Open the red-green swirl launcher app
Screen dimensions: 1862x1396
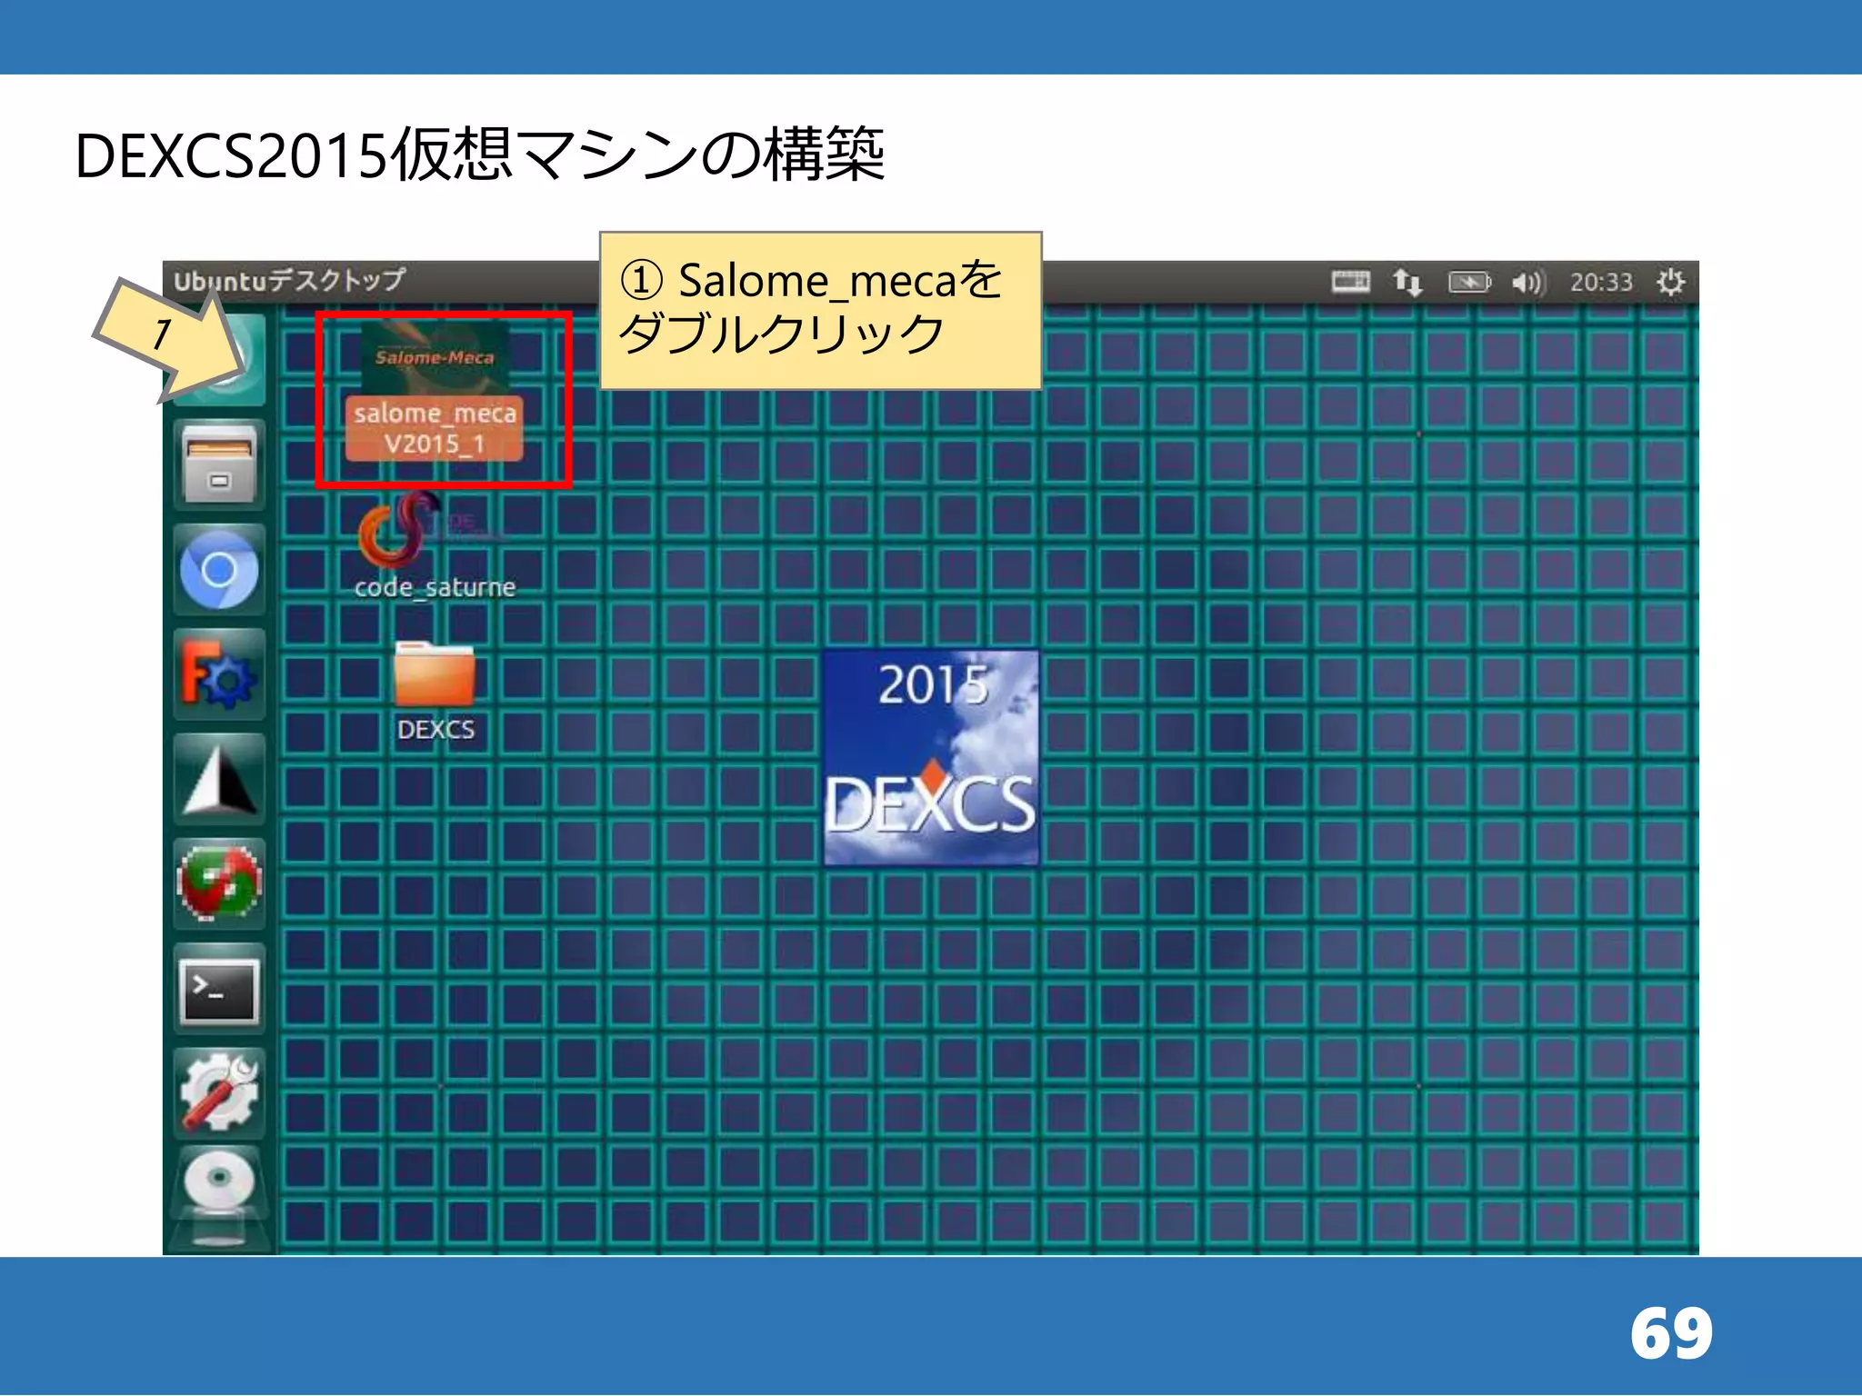(x=219, y=883)
